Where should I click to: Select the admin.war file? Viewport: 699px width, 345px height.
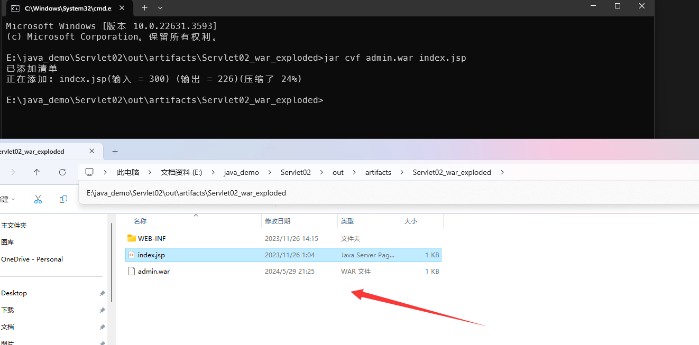pos(154,272)
